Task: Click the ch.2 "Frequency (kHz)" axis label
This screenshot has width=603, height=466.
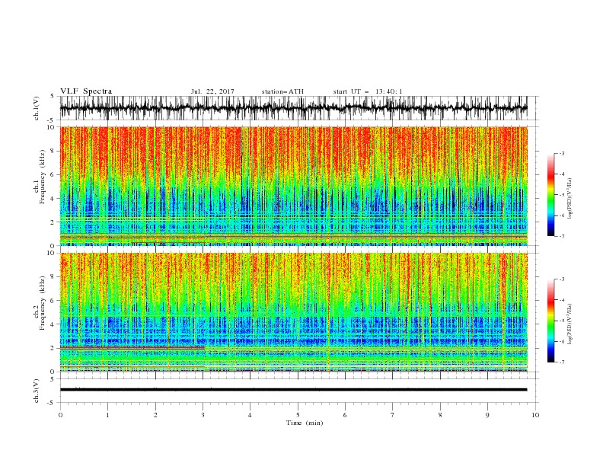Action: coord(43,303)
